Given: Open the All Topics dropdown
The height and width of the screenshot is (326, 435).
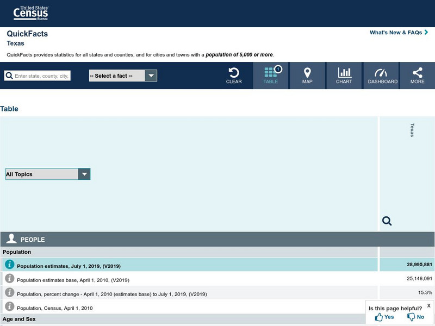Looking at the screenshot, I should click(x=48, y=174).
